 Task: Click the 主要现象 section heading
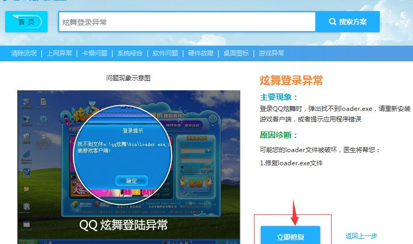coord(279,97)
